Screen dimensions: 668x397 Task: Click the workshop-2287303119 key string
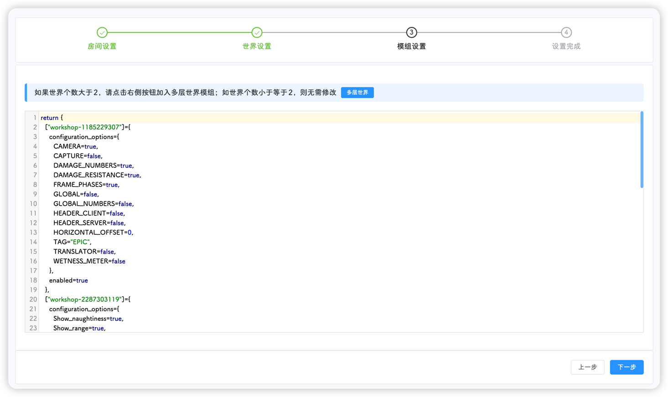[84, 299]
